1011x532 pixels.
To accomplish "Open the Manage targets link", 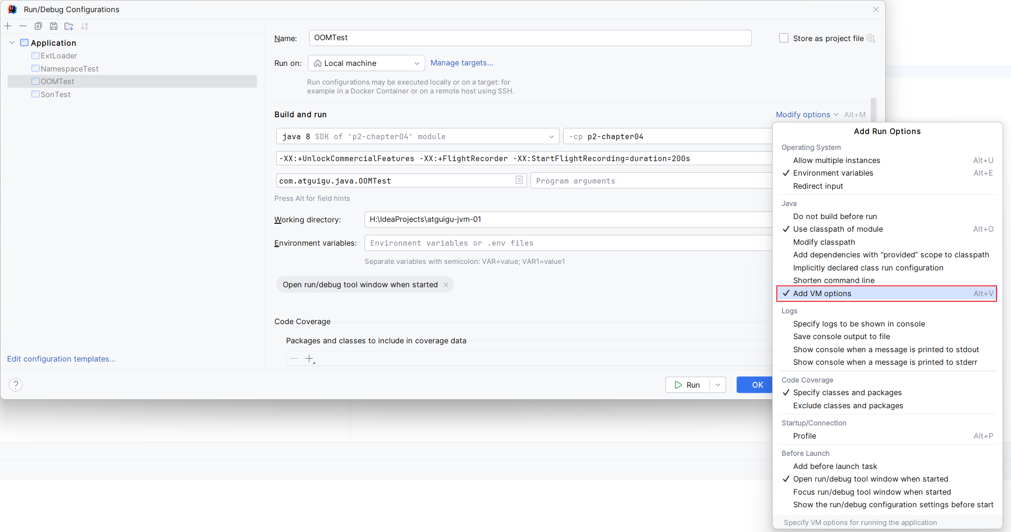I will click(x=461, y=63).
